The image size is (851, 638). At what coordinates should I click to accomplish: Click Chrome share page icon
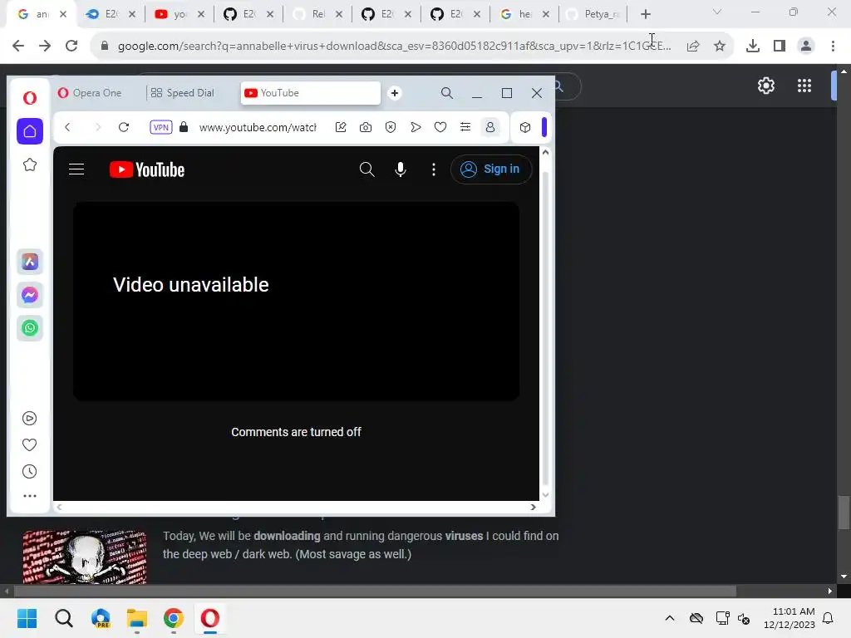pyautogui.click(x=693, y=47)
